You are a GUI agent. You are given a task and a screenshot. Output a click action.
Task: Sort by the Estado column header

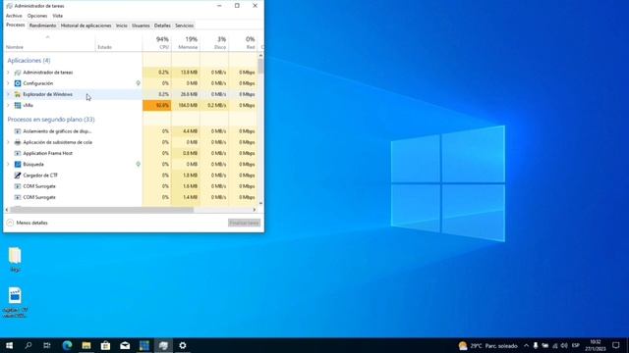coord(119,42)
